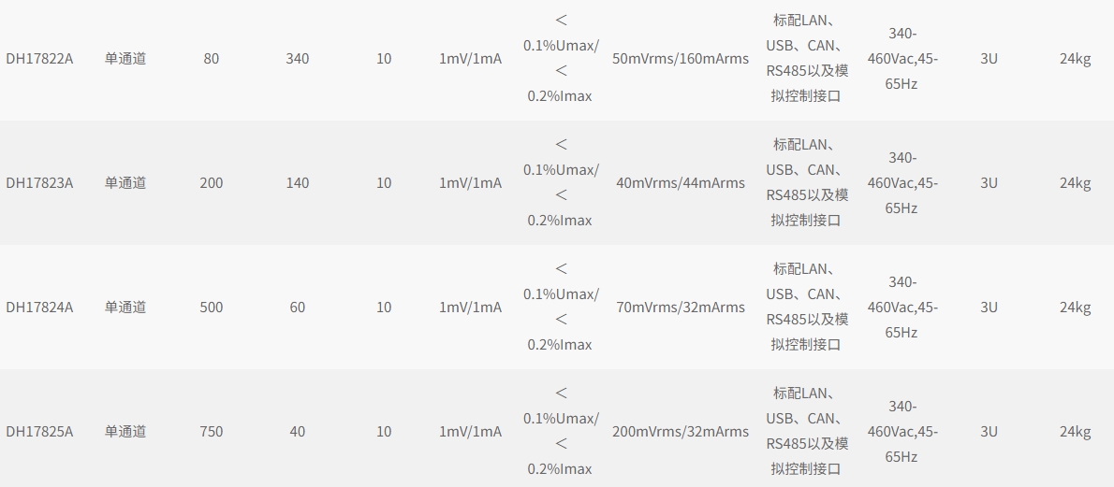Click the 单通道 cell in the DH17824A row
Viewport: 1114px width, 487px height.
tap(125, 307)
